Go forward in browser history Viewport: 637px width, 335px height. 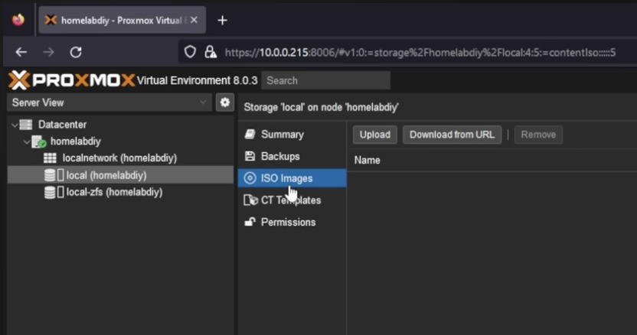[x=49, y=52]
